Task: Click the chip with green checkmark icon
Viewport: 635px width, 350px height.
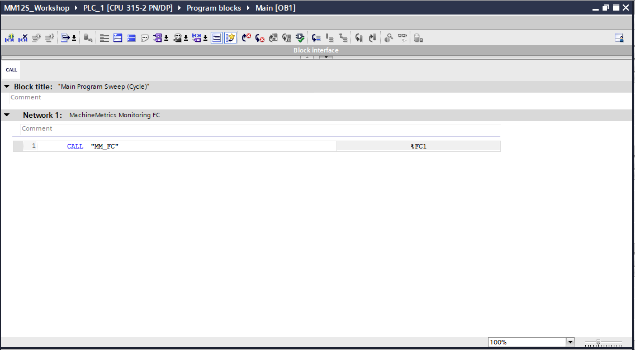Action: [300, 38]
